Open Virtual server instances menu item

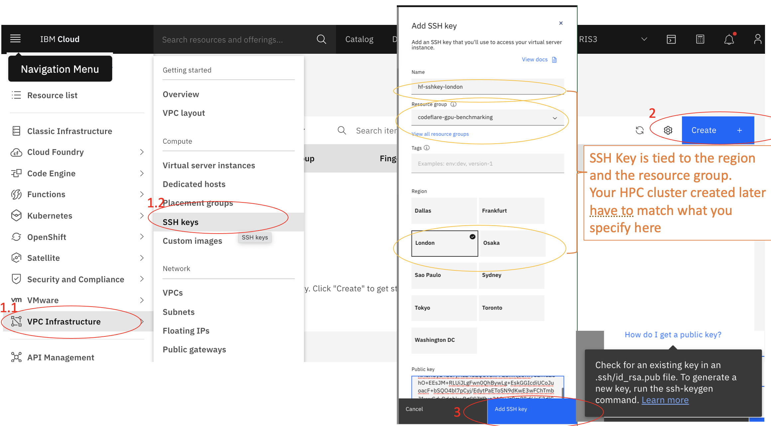[x=209, y=165]
